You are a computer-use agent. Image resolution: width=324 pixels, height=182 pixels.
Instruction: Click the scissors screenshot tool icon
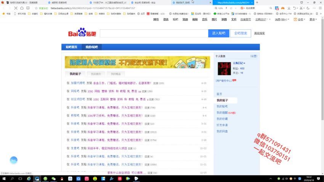(x=301, y=8)
